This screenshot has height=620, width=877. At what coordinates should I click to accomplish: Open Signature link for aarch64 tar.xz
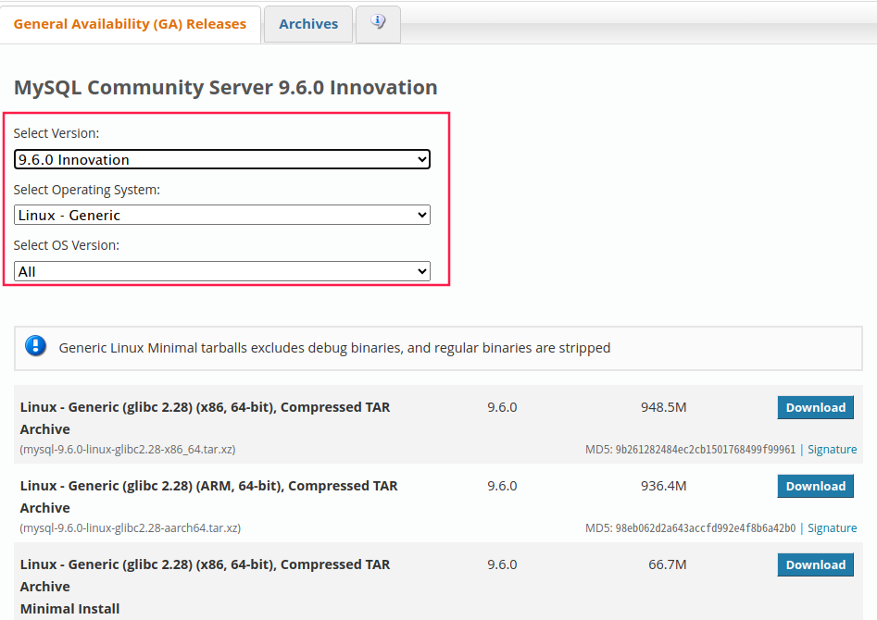(832, 528)
